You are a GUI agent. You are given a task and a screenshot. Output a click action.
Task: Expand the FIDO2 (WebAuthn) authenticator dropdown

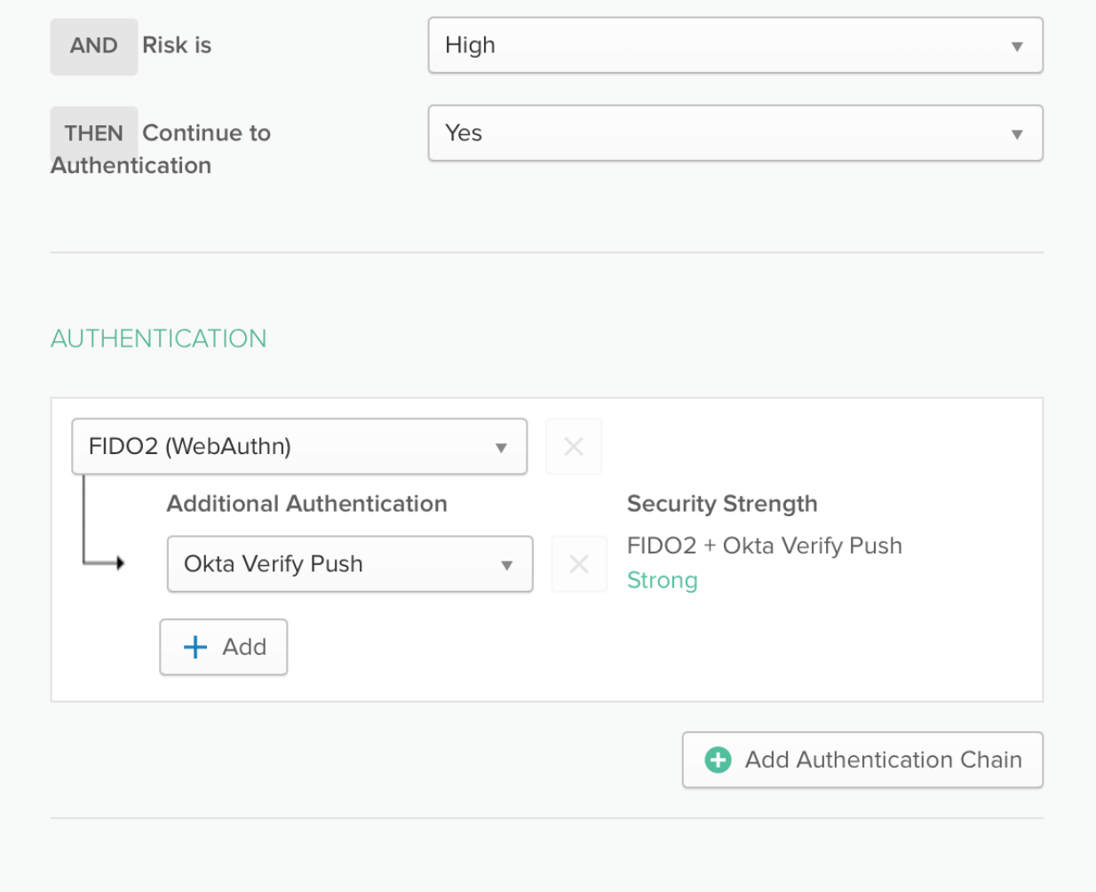298,447
